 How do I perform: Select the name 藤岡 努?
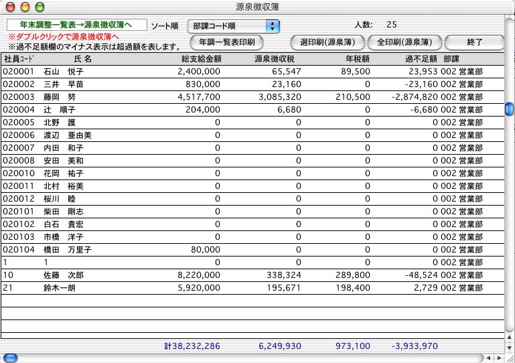[x=60, y=97]
